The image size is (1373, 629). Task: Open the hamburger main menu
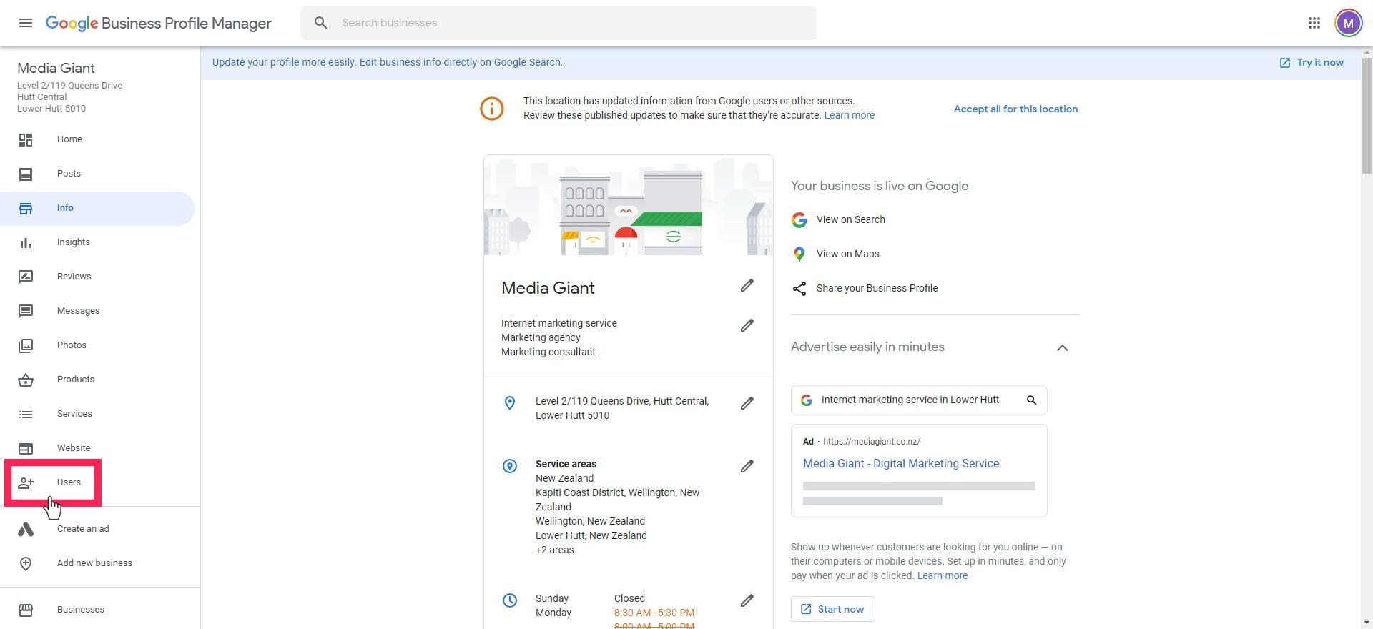26,23
